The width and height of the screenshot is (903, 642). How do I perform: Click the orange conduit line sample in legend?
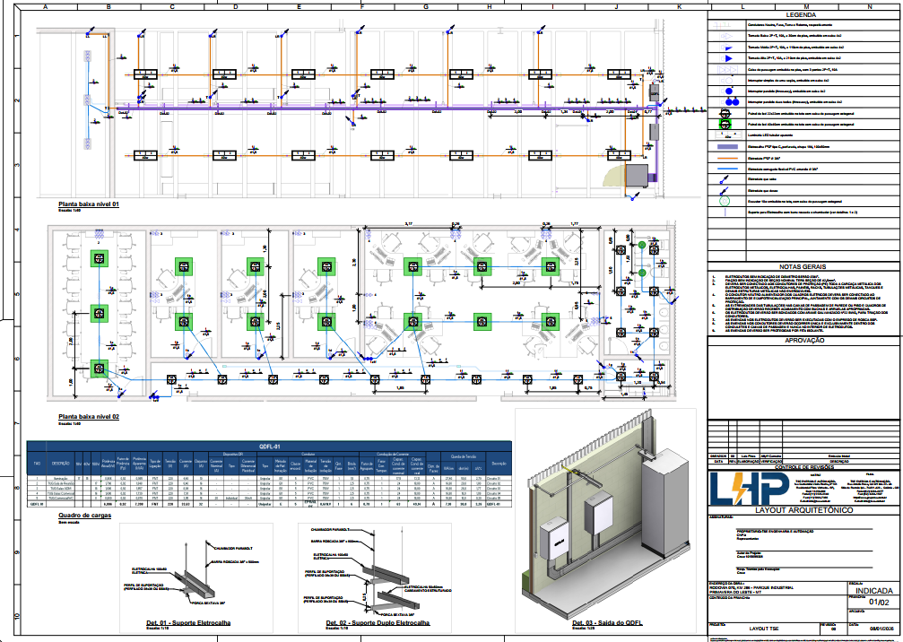[x=725, y=158]
